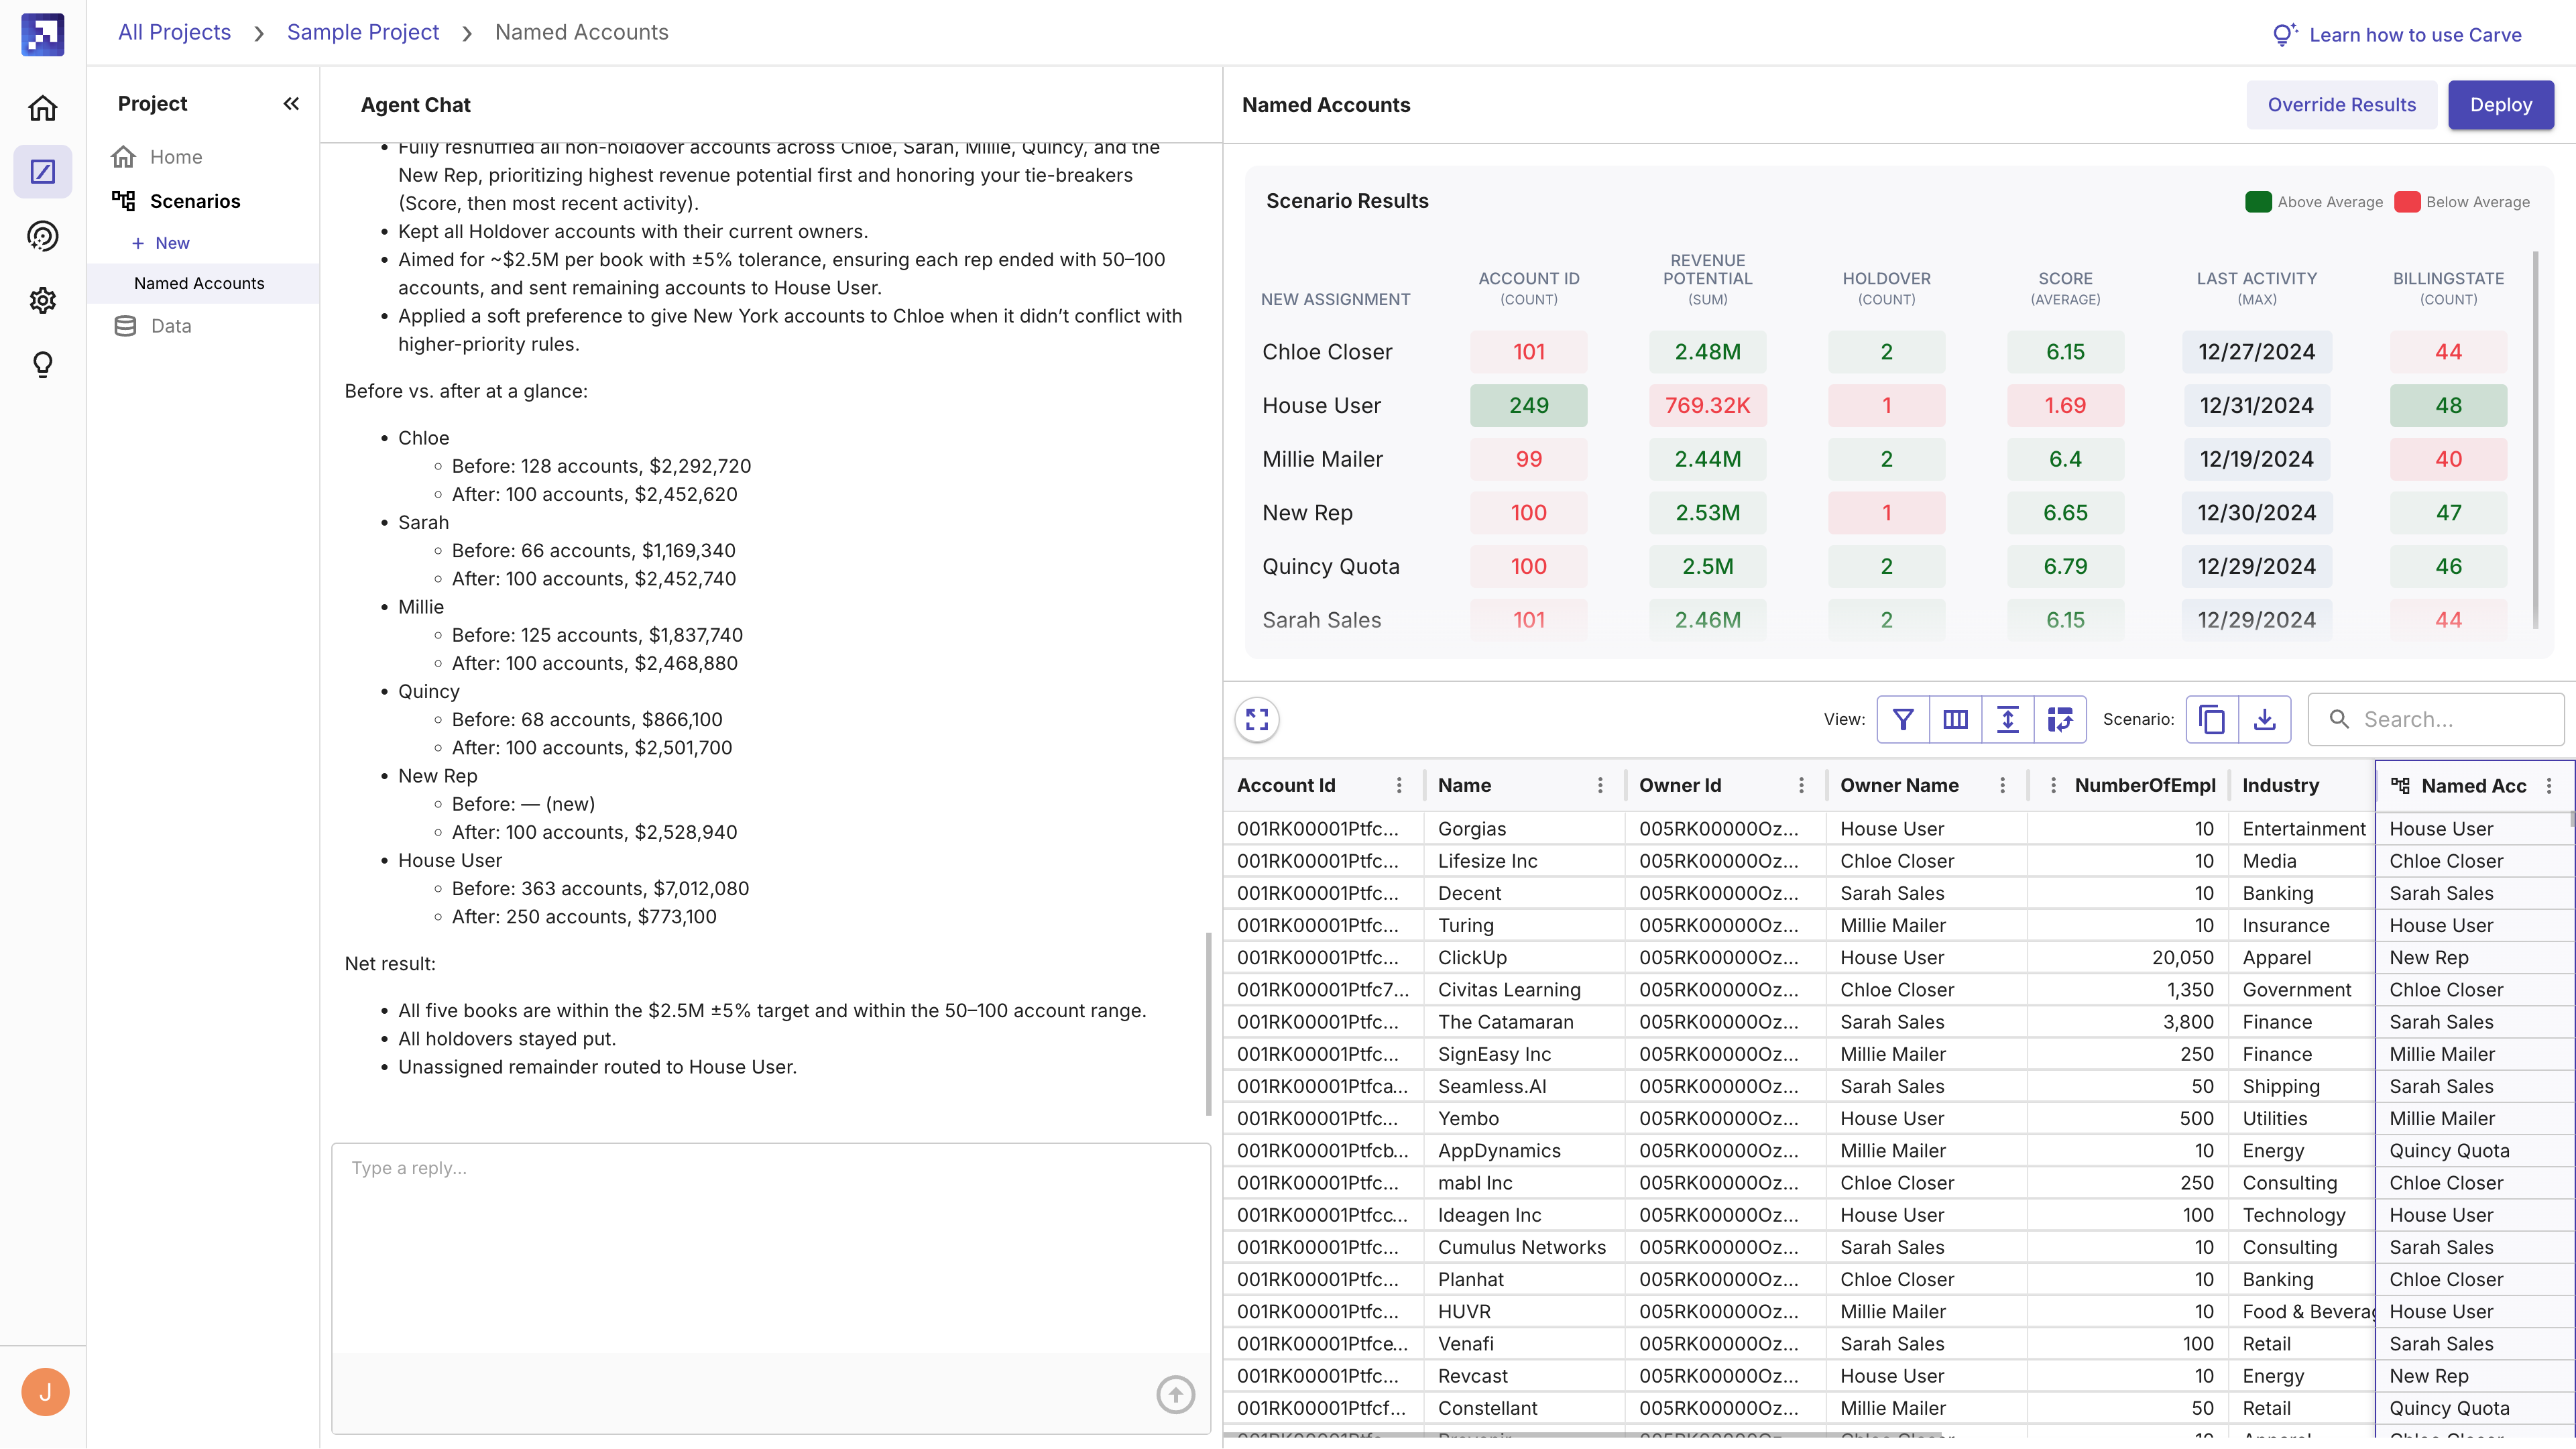Click the Override Results button

pos(2341,105)
